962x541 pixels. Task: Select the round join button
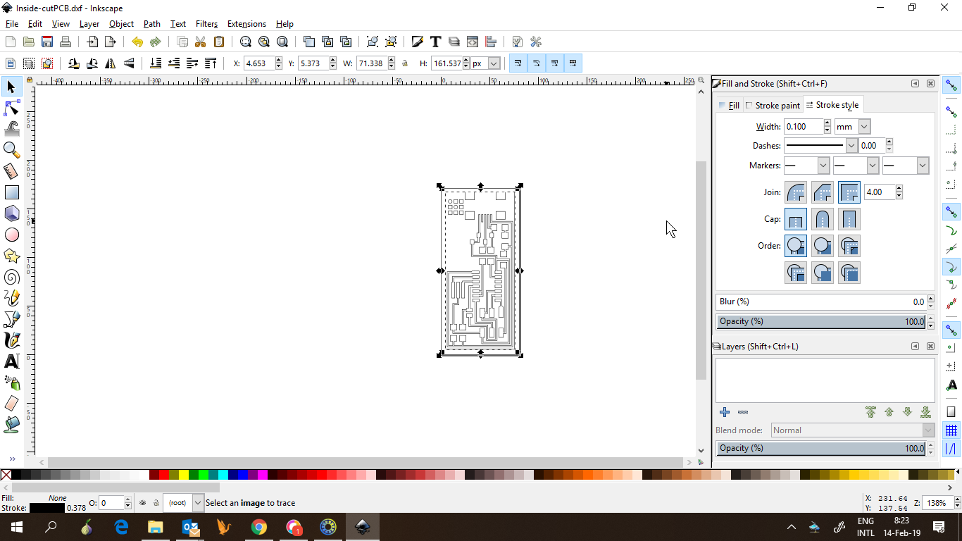coord(796,192)
